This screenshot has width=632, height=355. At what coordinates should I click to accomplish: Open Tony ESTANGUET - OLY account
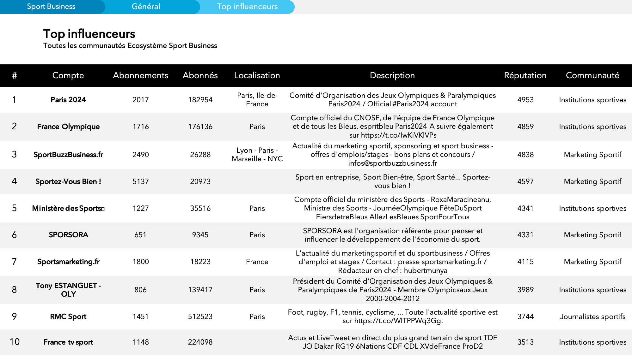(68, 290)
